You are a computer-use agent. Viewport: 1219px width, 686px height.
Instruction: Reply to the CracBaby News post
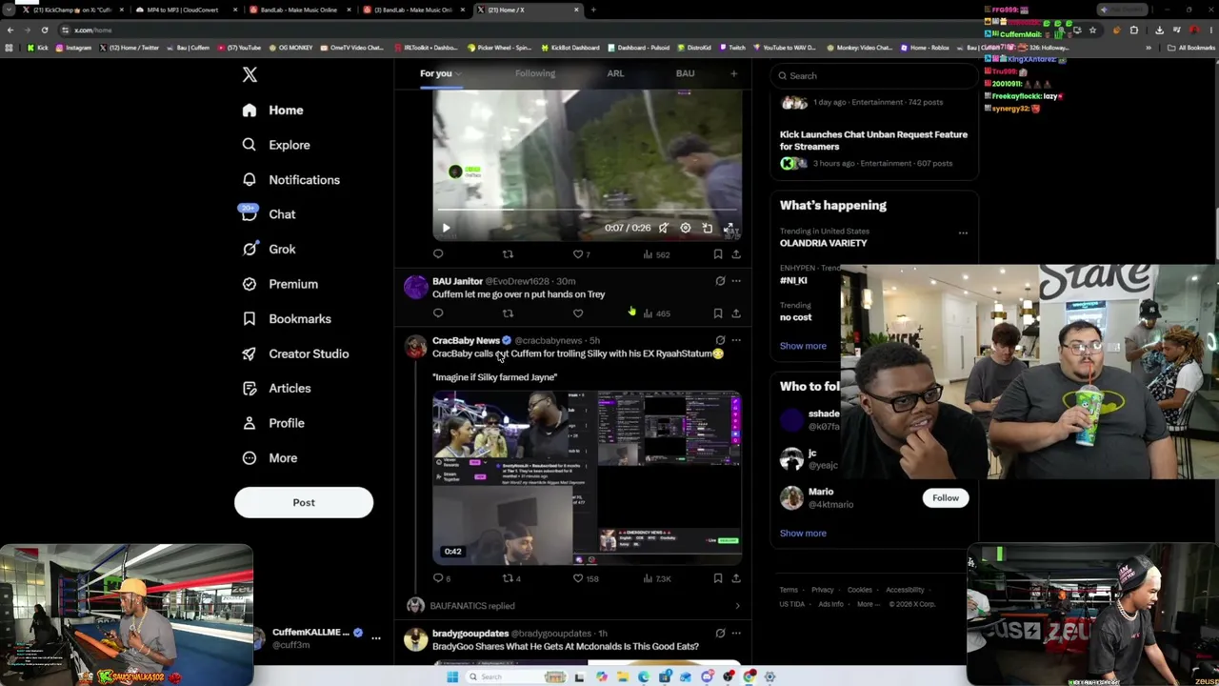(x=442, y=578)
